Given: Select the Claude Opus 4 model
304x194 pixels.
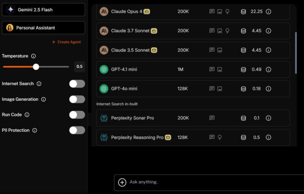Looking at the screenshot, I should 193,12.
